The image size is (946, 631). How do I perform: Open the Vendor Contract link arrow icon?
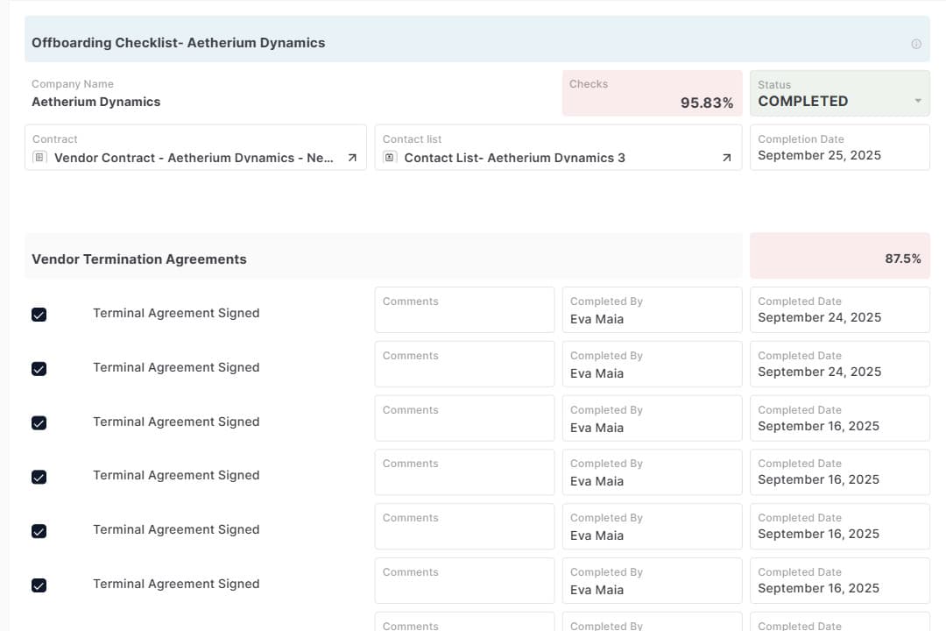click(352, 159)
